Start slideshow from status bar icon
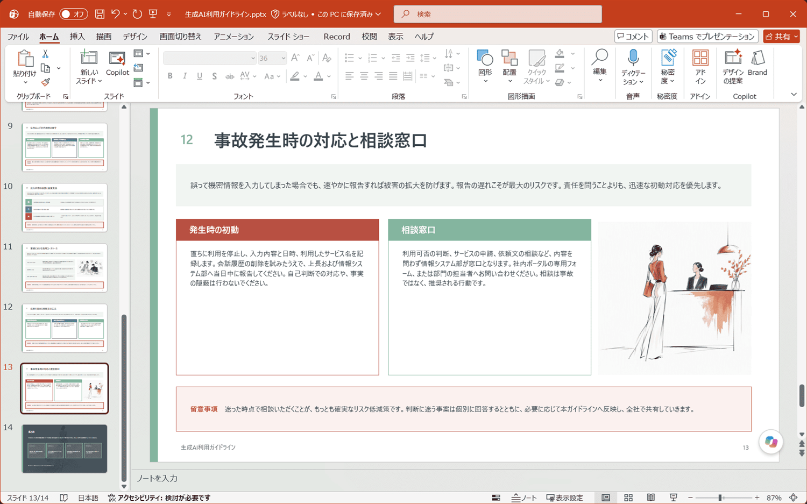The image size is (807, 504). (x=673, y=498)
